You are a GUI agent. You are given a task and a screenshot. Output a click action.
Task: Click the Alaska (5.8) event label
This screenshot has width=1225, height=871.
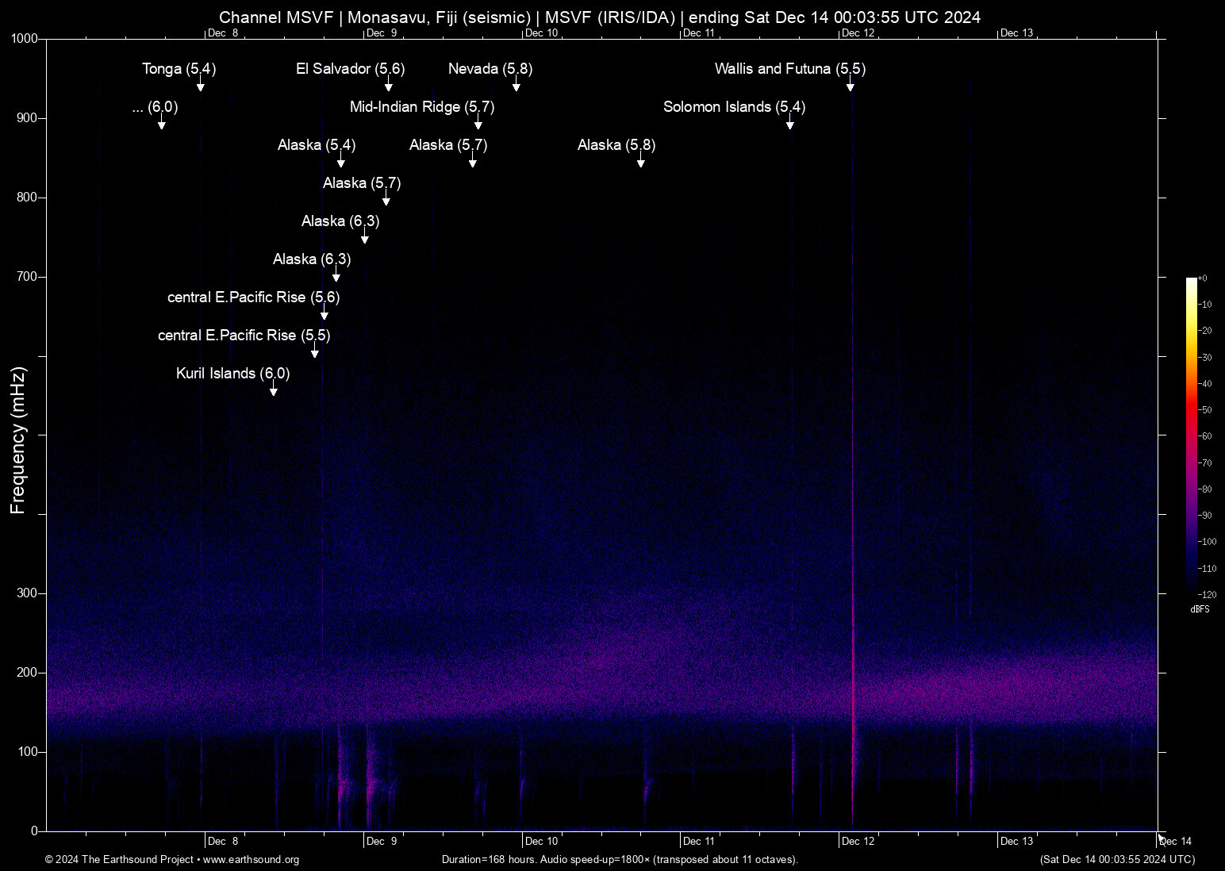616,145
